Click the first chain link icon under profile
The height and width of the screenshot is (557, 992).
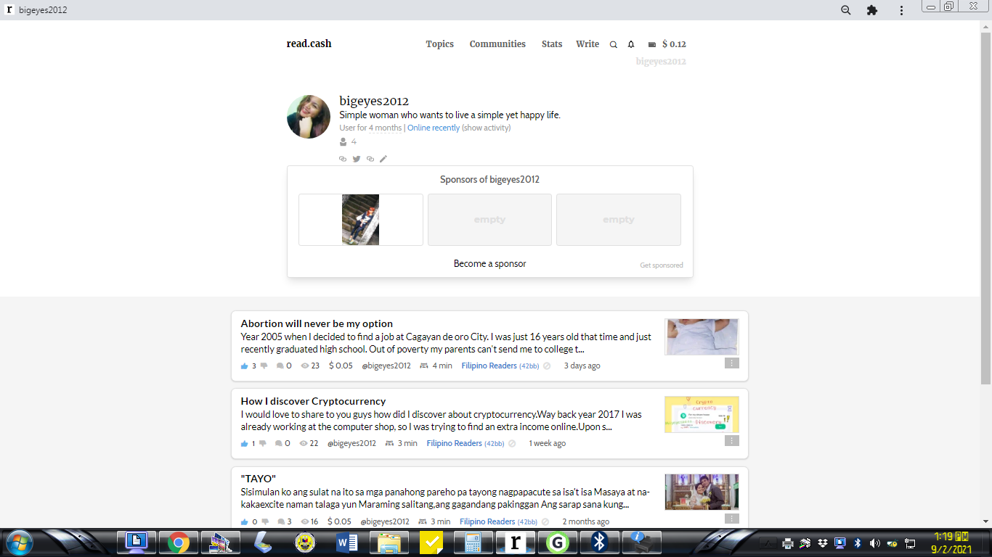[343, 159]
